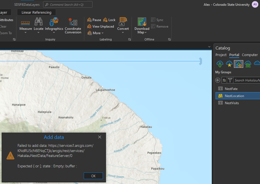This screenshot has width=260, height=184.
Task: Pause labeling
Action: 94,20
